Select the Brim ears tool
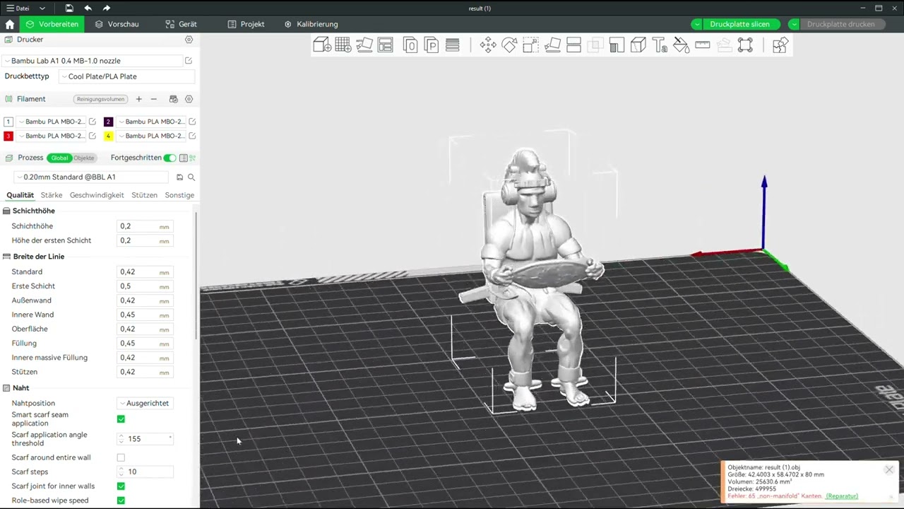The width and height of the screenshot is (904, 509). 745,45
